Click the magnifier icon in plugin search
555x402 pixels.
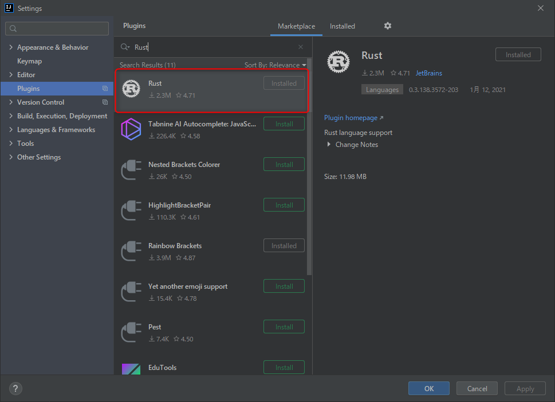coord(125,47)
